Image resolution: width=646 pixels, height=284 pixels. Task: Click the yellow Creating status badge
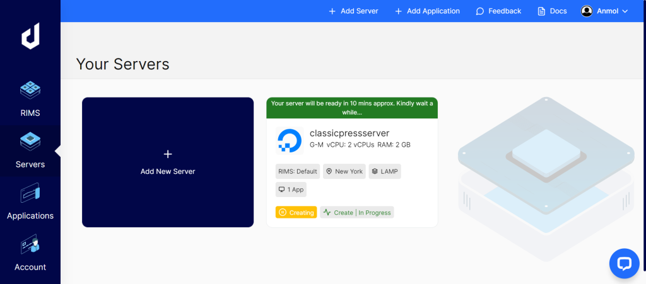pos(296,212)
